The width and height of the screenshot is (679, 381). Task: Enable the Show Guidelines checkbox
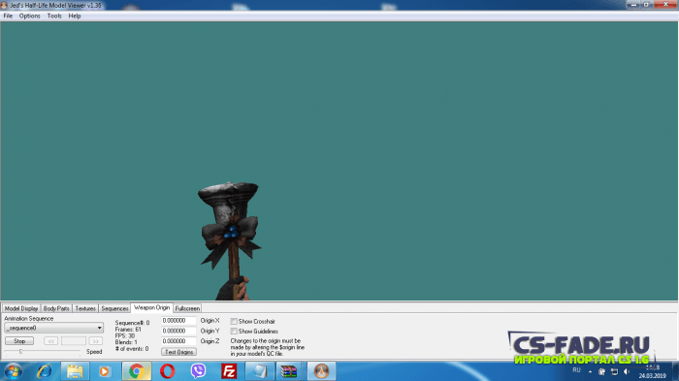pyautogui.click(x=234, y=332)
